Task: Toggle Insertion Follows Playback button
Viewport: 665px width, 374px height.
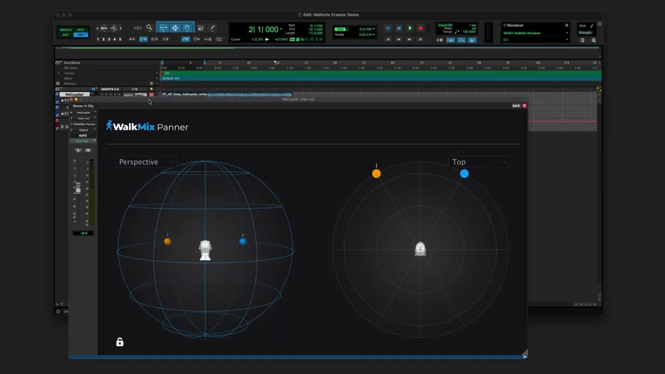Action: 165,39
